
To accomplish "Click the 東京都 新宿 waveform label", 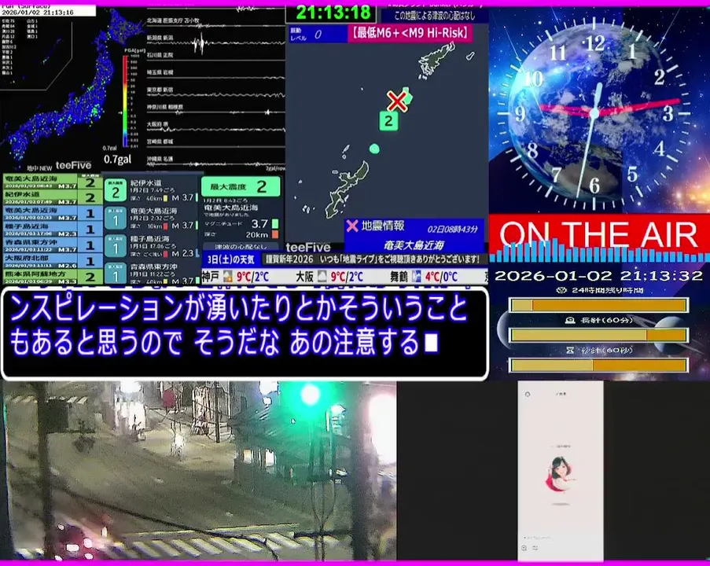I will point(160,90).
